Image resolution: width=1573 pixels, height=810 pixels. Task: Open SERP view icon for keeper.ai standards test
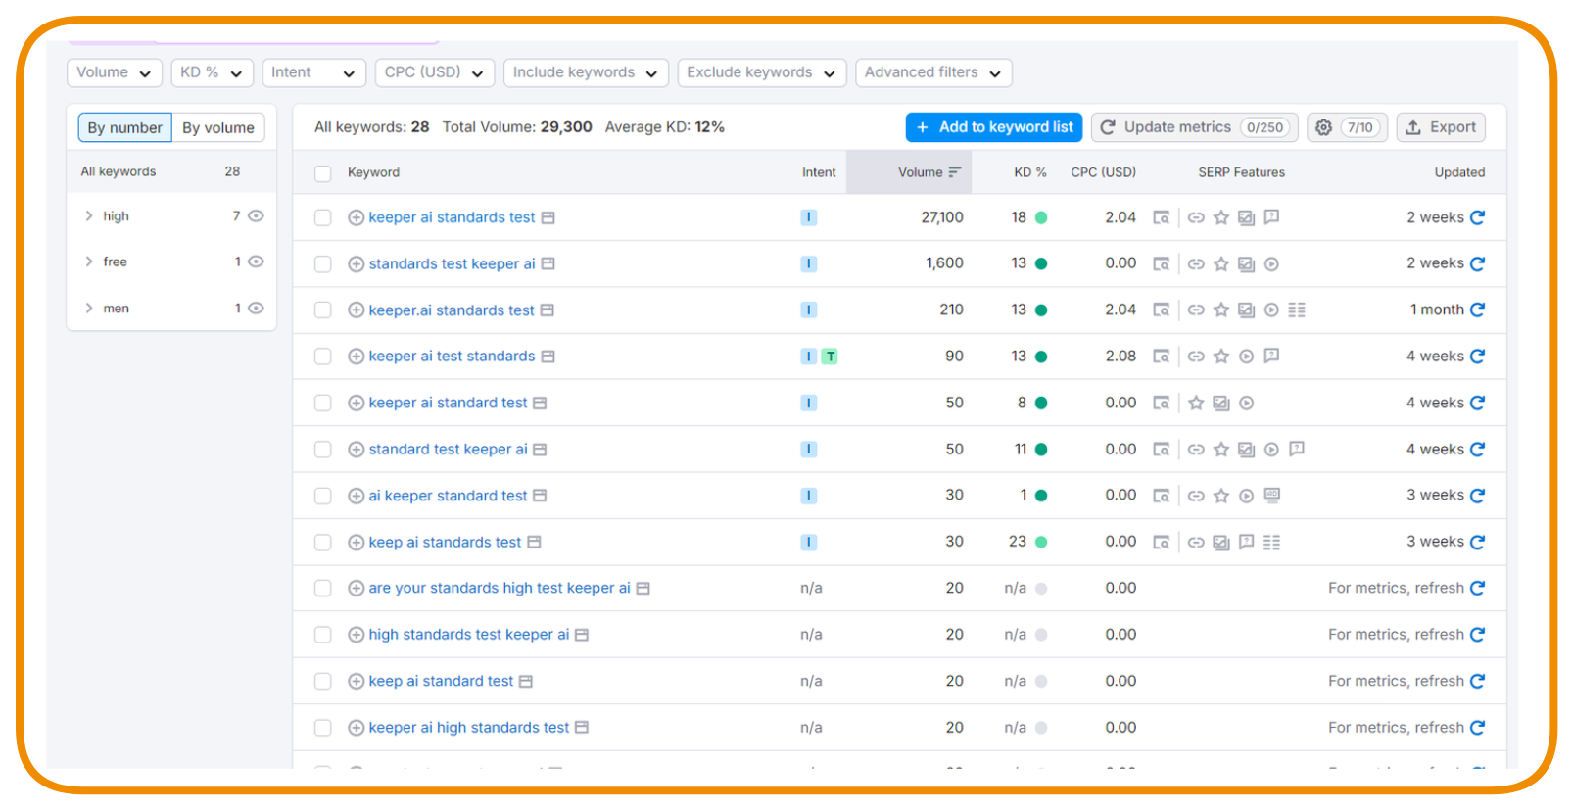click(548, 310)
